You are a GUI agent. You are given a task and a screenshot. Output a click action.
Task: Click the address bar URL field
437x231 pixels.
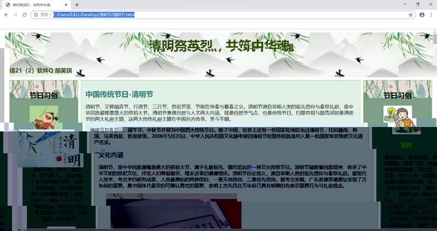tap(219, 15)
